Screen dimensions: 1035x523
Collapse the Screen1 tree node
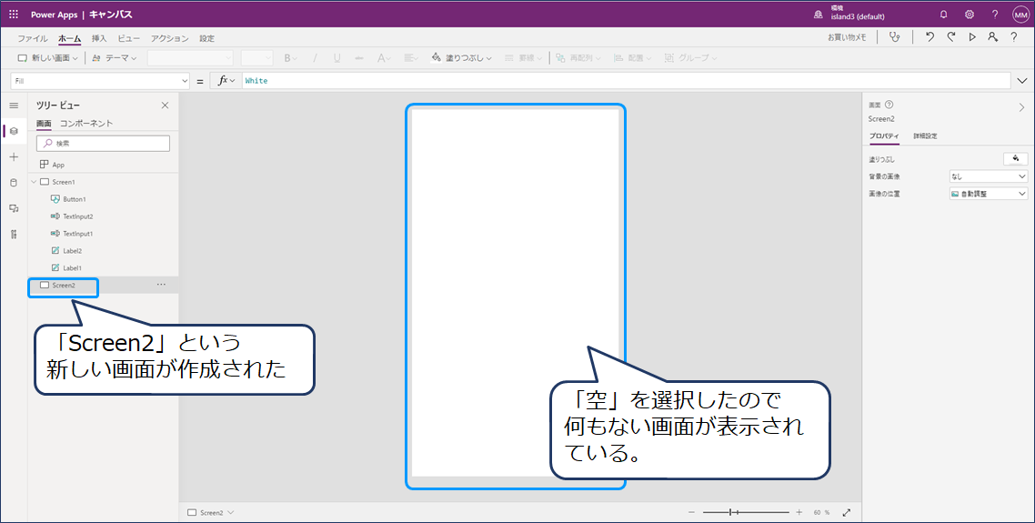(34, 182)
